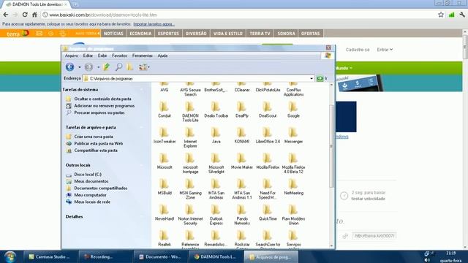Bookmark page with the star icon
The image size is (468, 263).
click(x=441, y=15)
